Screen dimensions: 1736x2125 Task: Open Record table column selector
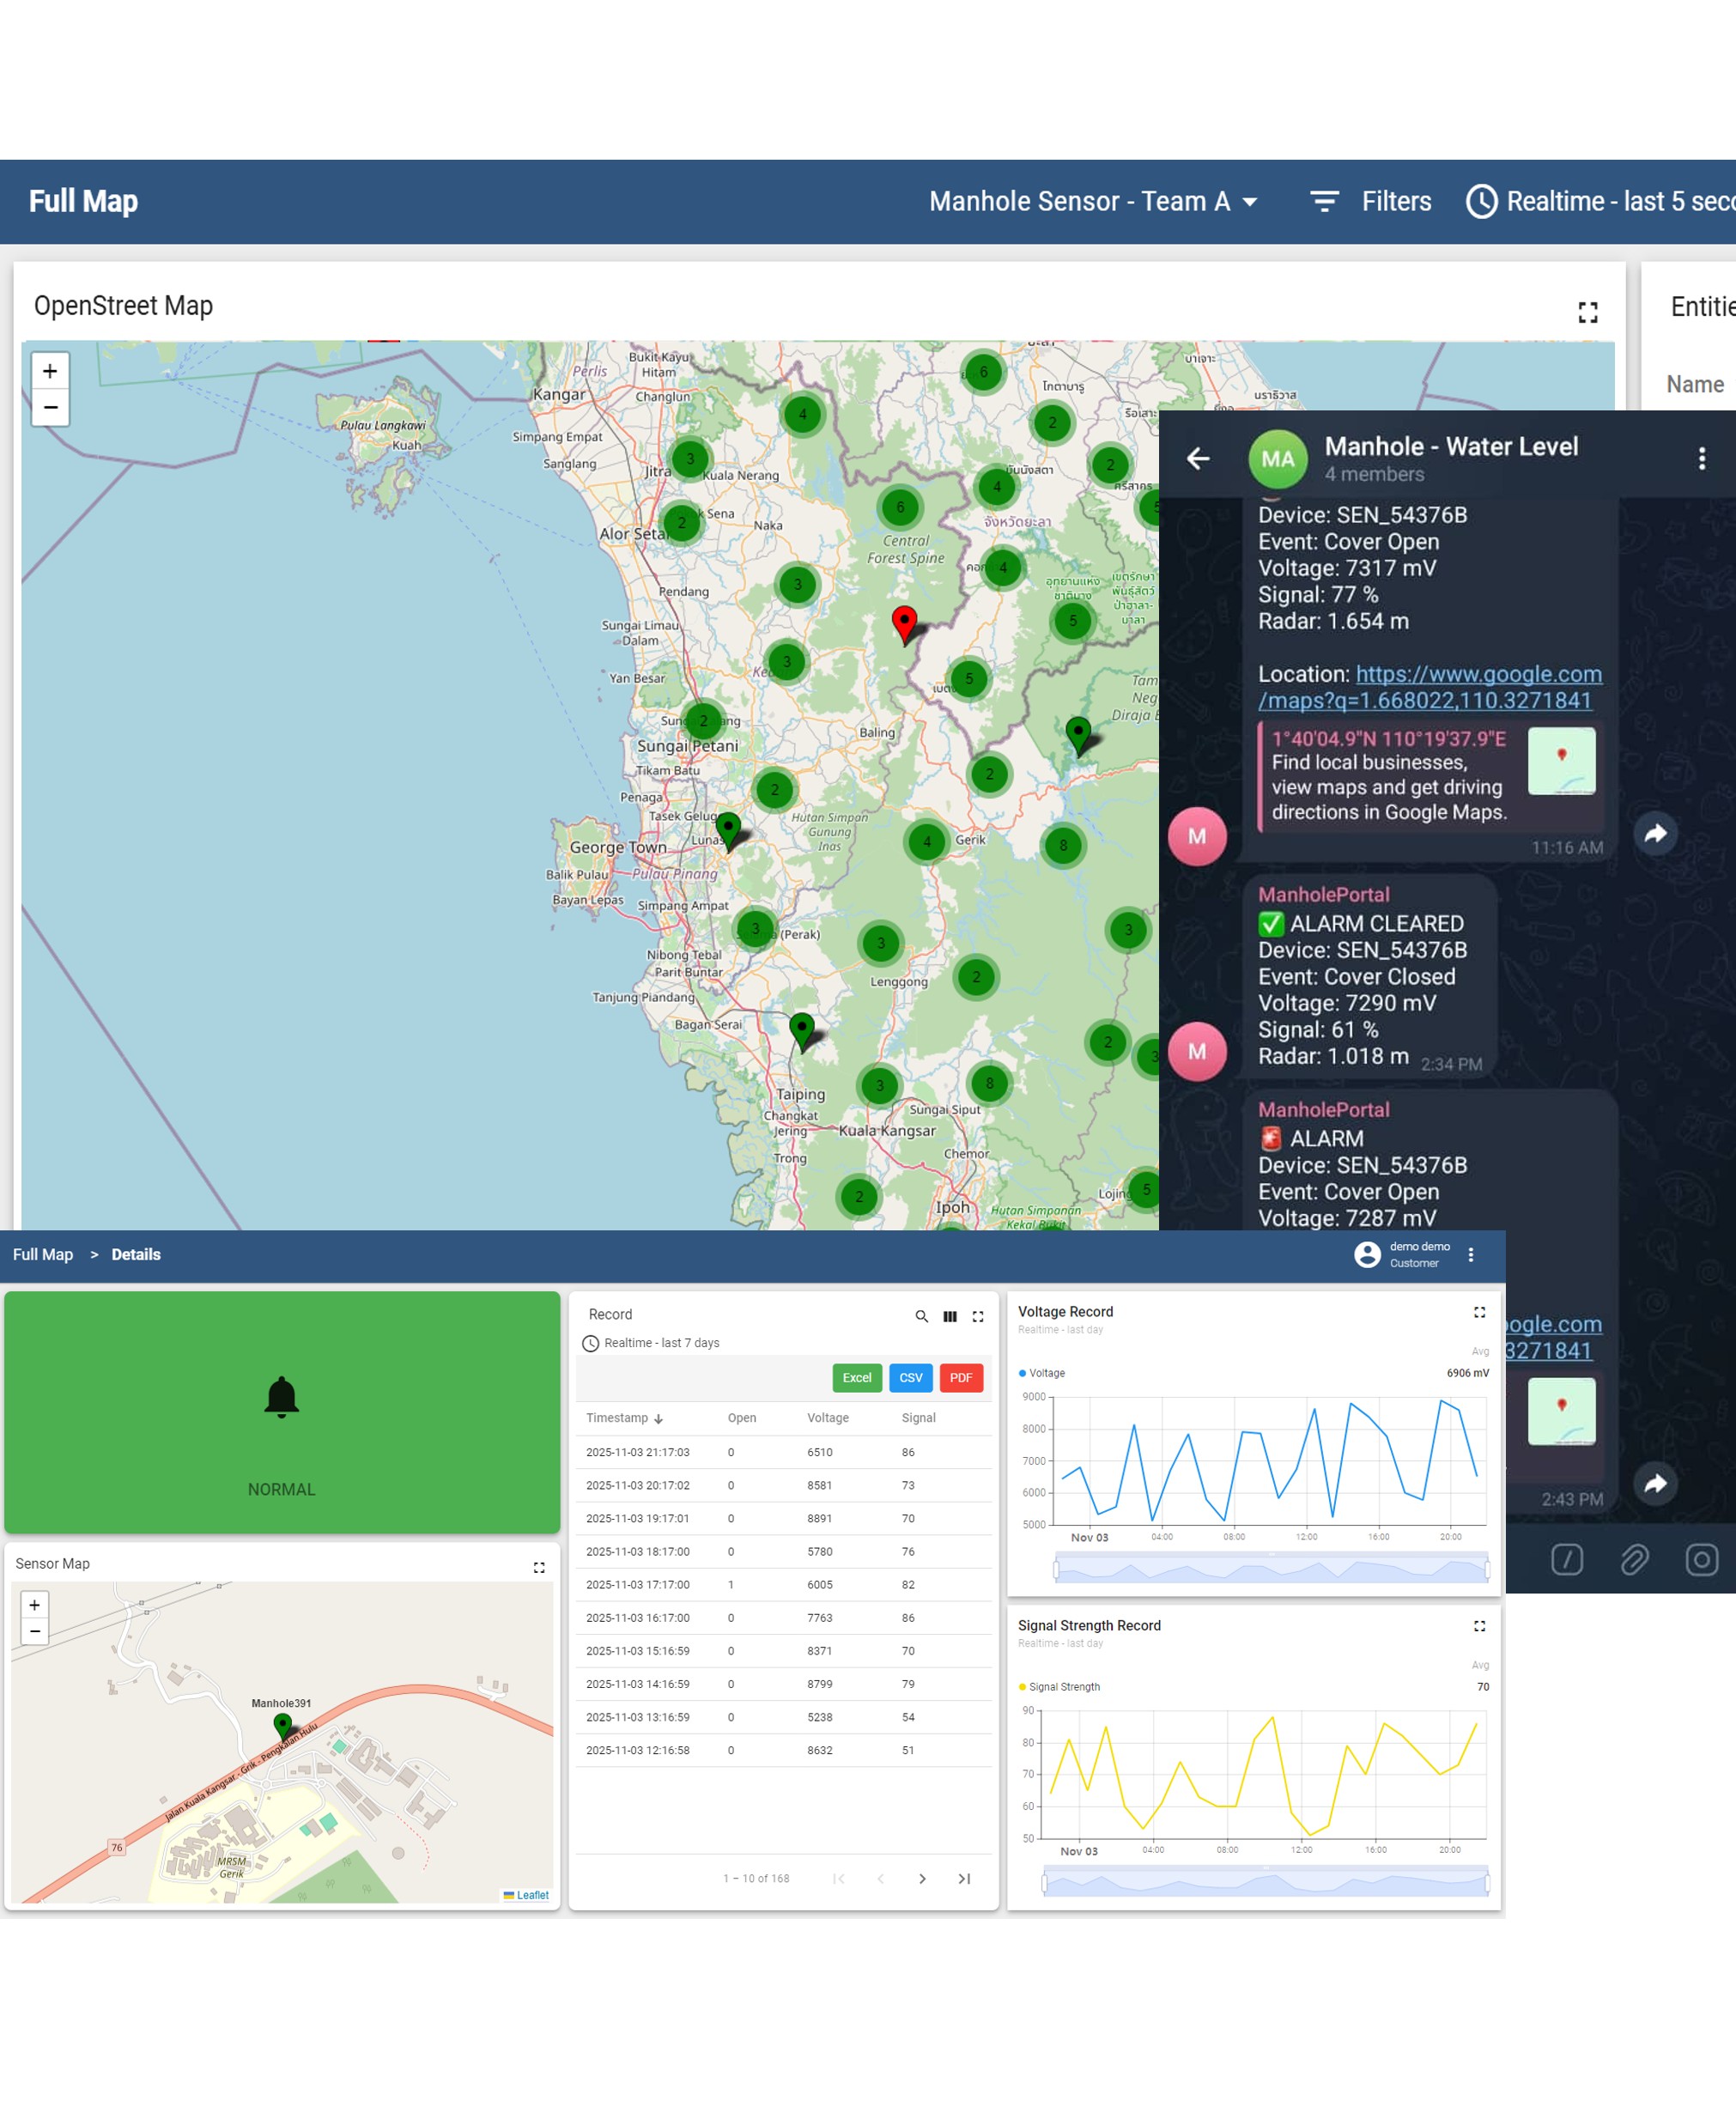949,1316
